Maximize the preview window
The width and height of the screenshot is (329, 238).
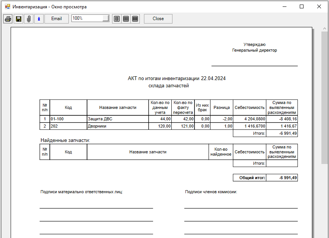(302, 7)
